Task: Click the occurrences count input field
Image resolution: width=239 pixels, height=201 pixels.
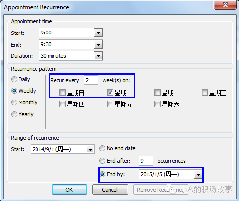Action: click(x=146, y=161)
